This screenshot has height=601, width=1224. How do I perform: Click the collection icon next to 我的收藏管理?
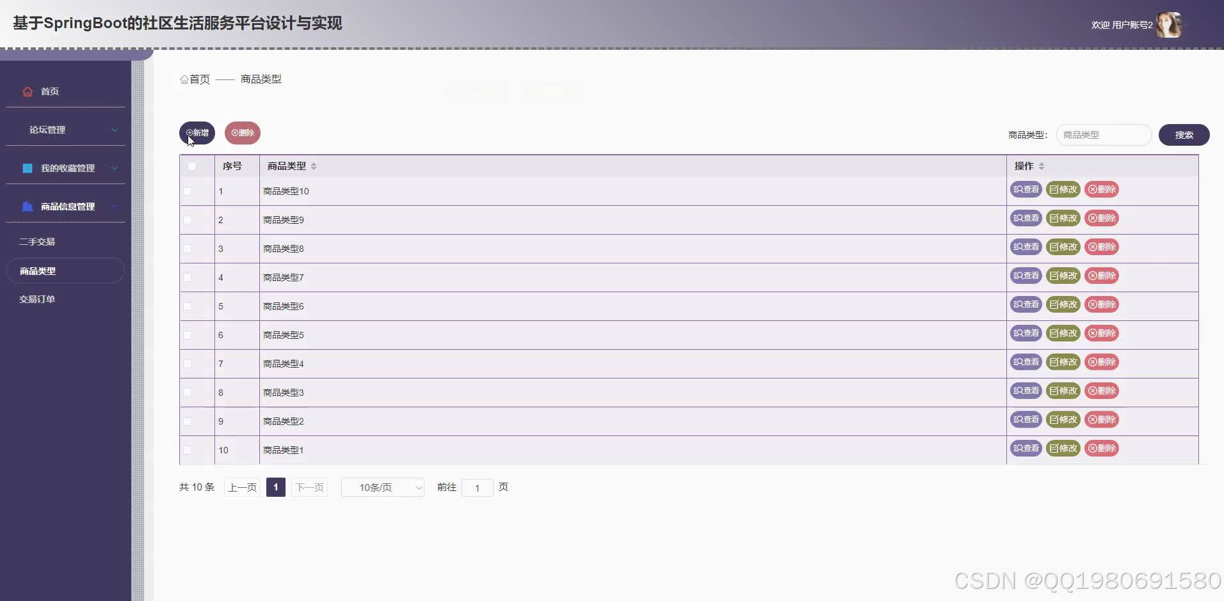[x=27, y=168]
